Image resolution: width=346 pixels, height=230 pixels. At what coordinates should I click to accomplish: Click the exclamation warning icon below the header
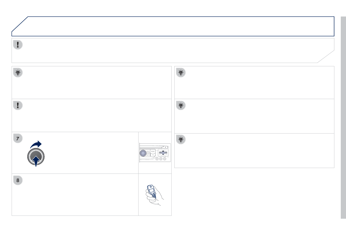[18, 45]
